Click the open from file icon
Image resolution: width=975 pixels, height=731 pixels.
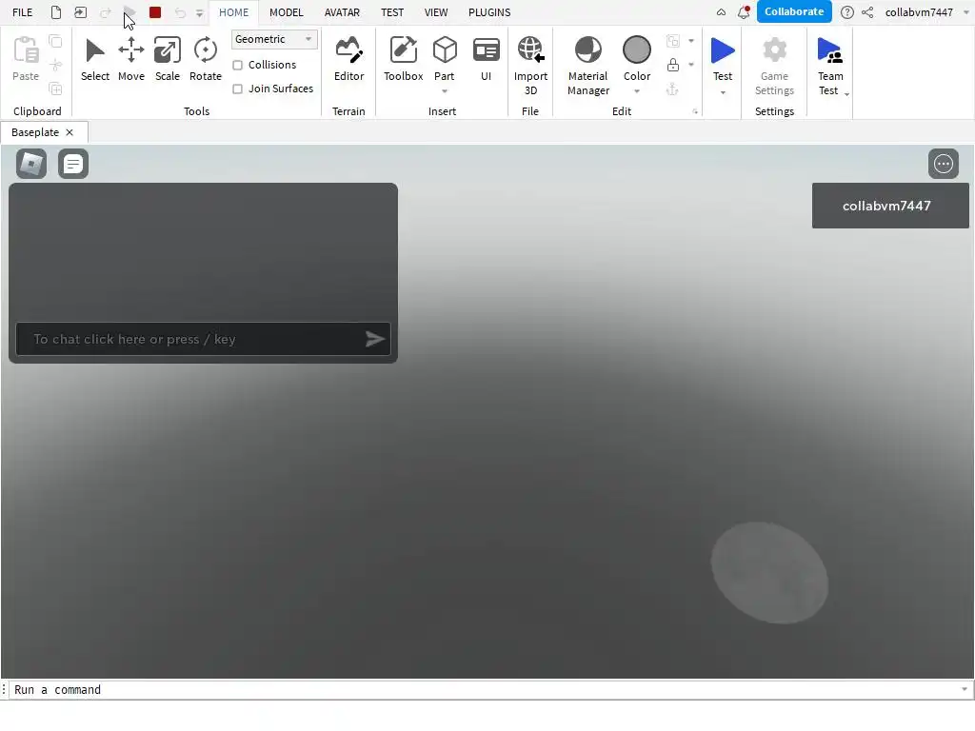pyautogui.click(x=80, y=12)
